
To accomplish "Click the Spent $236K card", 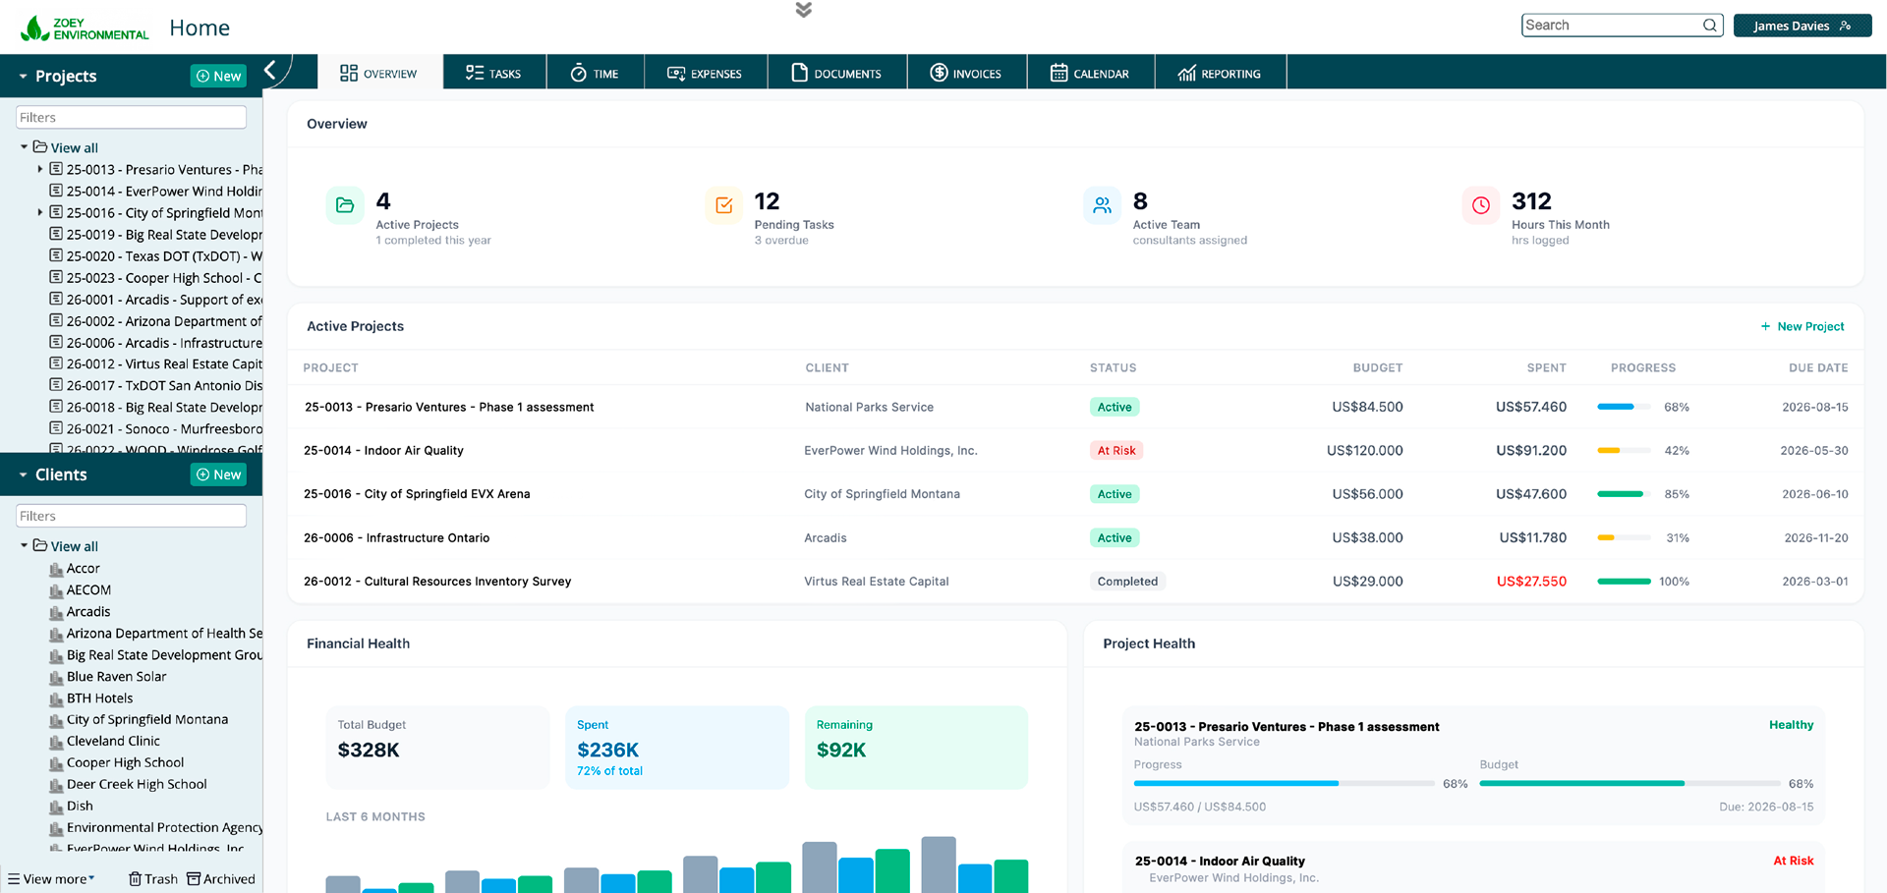I will (677, 748).
